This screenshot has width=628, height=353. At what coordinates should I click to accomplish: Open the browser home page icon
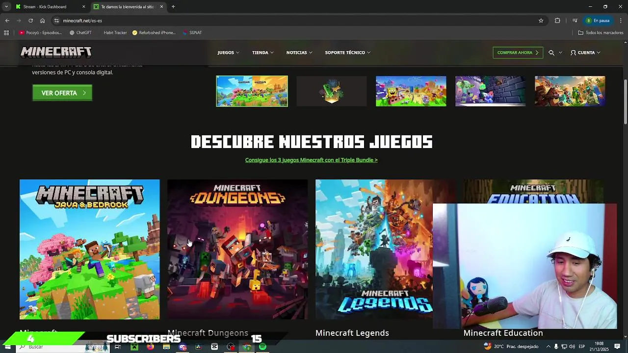43,21
